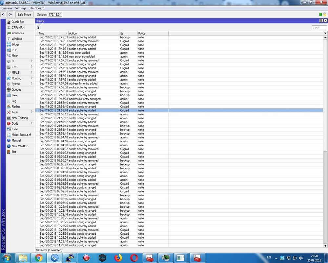Open Files from the sidebar

pos(14,95)
